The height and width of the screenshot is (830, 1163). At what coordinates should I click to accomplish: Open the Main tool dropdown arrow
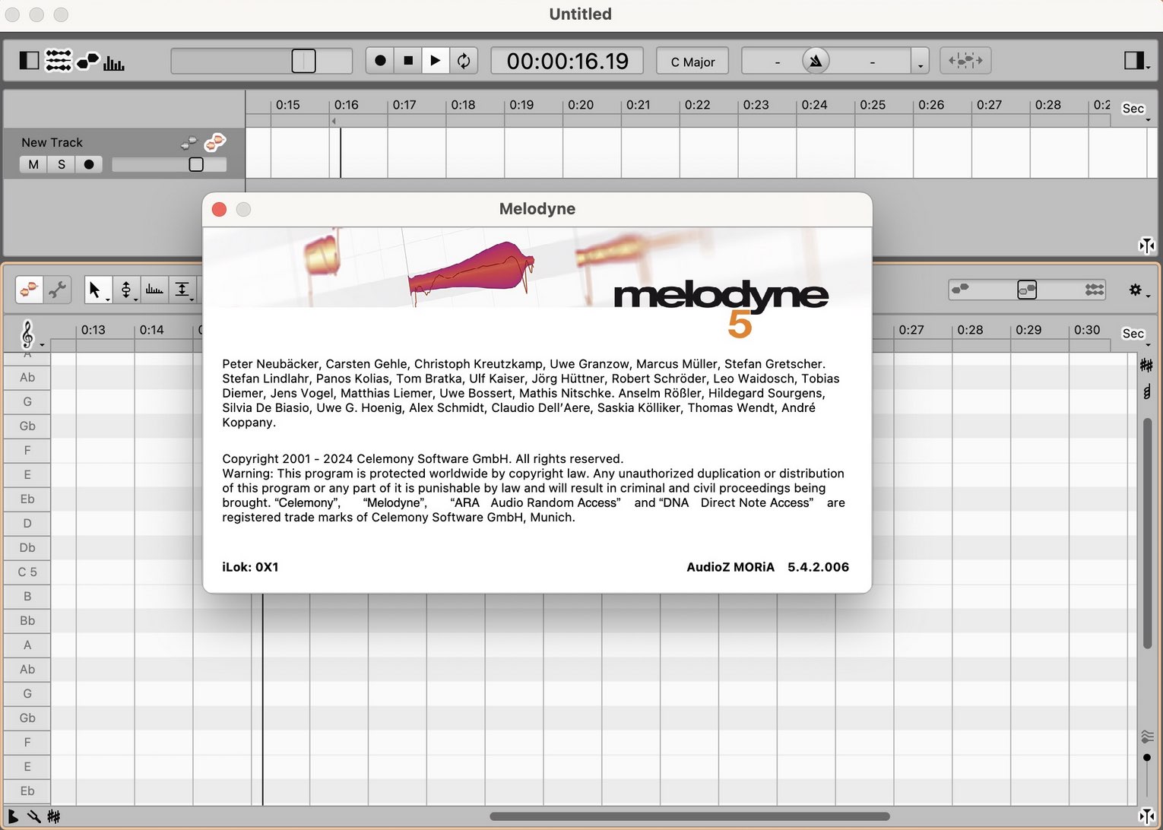tap(108, 299)
